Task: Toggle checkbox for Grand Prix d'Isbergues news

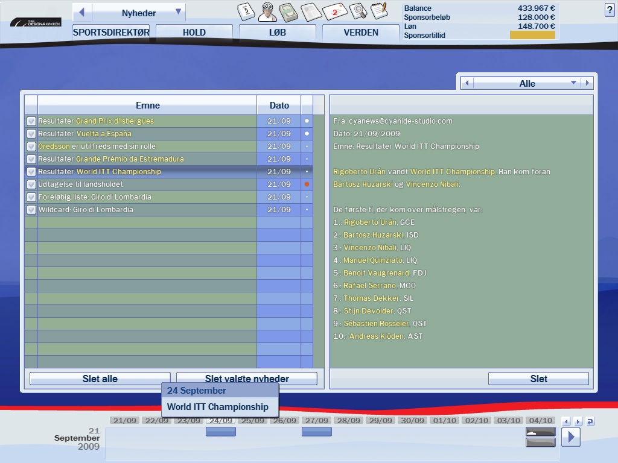Action: (31, 121)
